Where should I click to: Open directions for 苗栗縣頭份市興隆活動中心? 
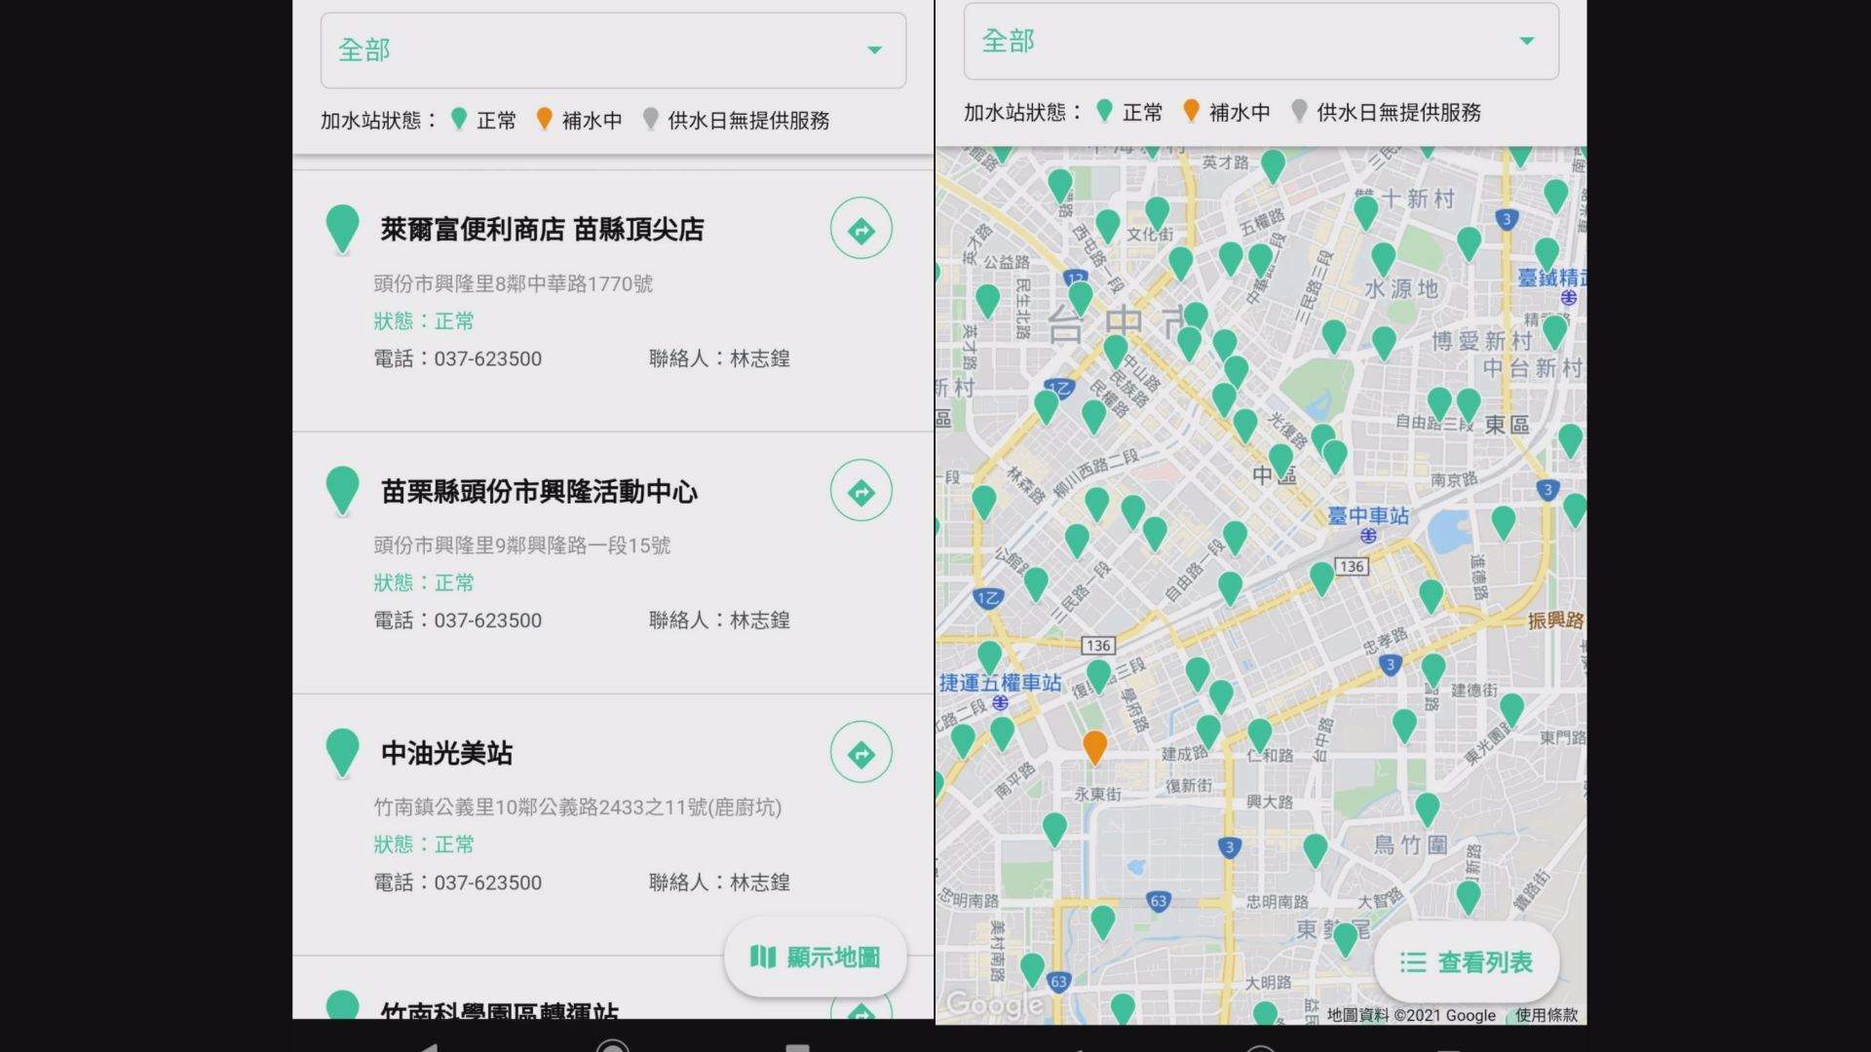[860, 492]
